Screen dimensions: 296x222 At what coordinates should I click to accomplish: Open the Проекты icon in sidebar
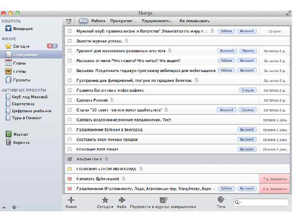click(x=8, y=80)
